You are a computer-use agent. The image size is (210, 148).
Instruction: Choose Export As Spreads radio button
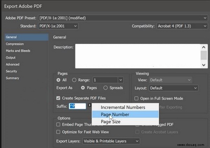coord(105,88)
